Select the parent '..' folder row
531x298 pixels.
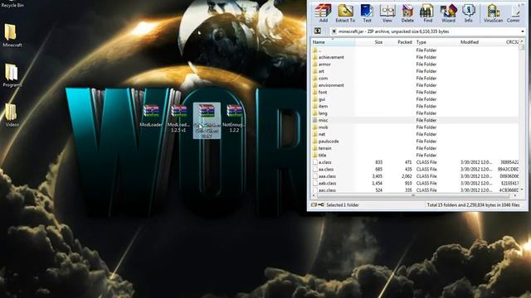click(415, 50)
